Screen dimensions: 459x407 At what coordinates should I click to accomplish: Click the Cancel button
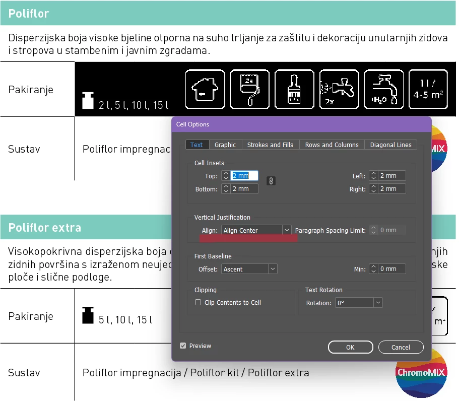click(x=401, y=347)
